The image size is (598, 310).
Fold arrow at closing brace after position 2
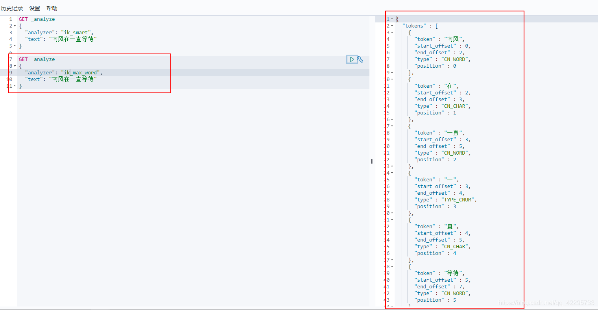[392, 166]
